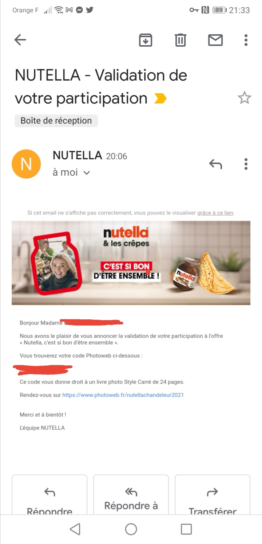Open recent apps with the square button

point(186,529)
